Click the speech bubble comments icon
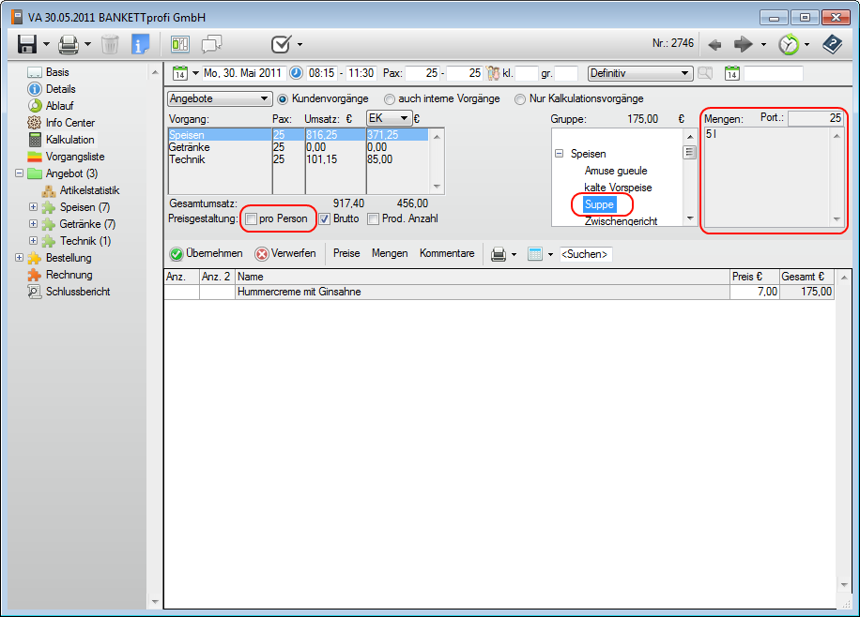This screenshot has width=860, height=617. coord(211,44)
